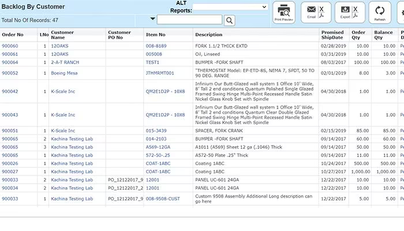Viewport: 404px width, 231px height.
Task: Open order 900042
Action: [x=10, y=91]
